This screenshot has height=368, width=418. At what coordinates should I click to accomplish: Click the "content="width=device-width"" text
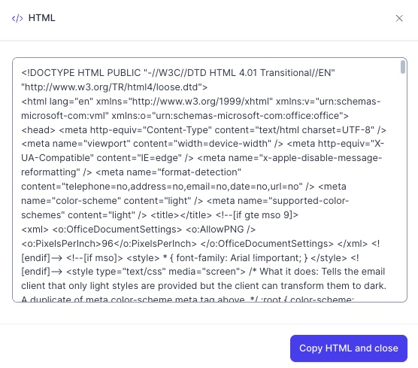tap(202, 144)
